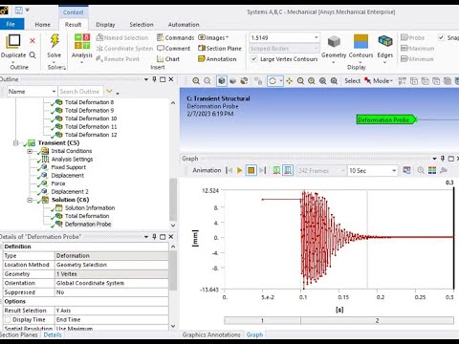Go to next animation frame
This screenshot has height=344, width=459.
point(263,171)
